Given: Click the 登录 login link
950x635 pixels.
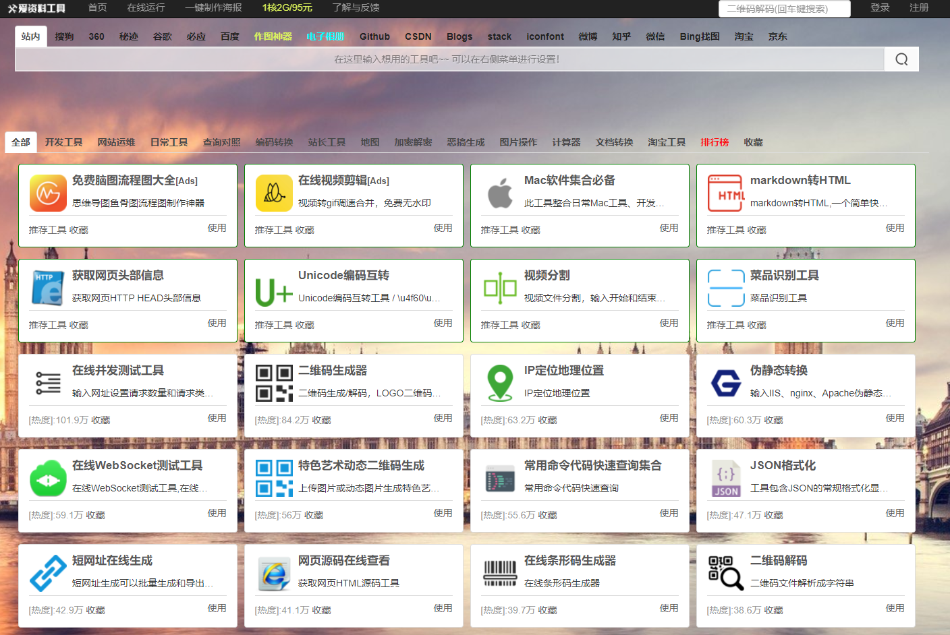Looking at the screenshot, I should 880,7.
